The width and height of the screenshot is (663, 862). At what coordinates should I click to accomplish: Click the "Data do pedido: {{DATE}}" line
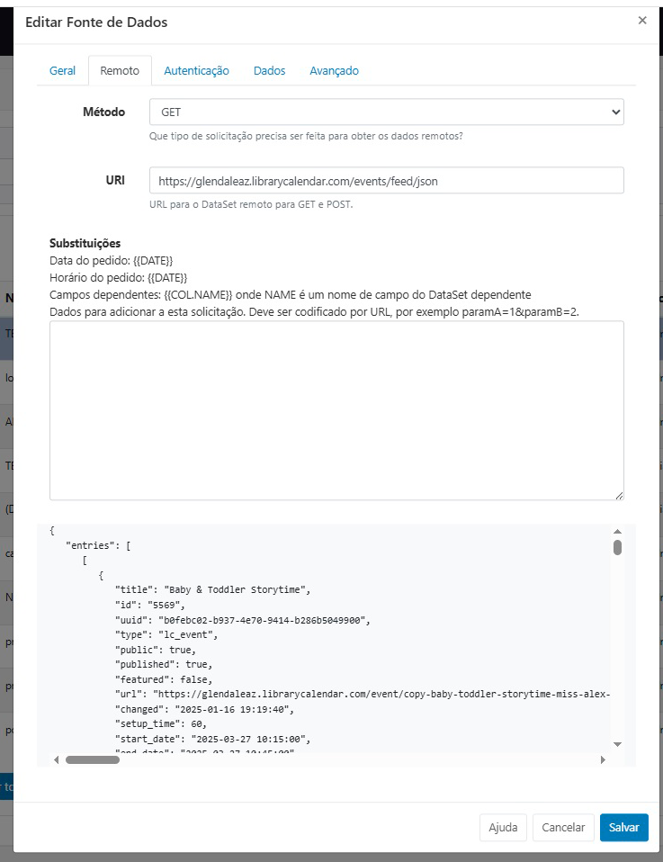[x=111, y=261]
